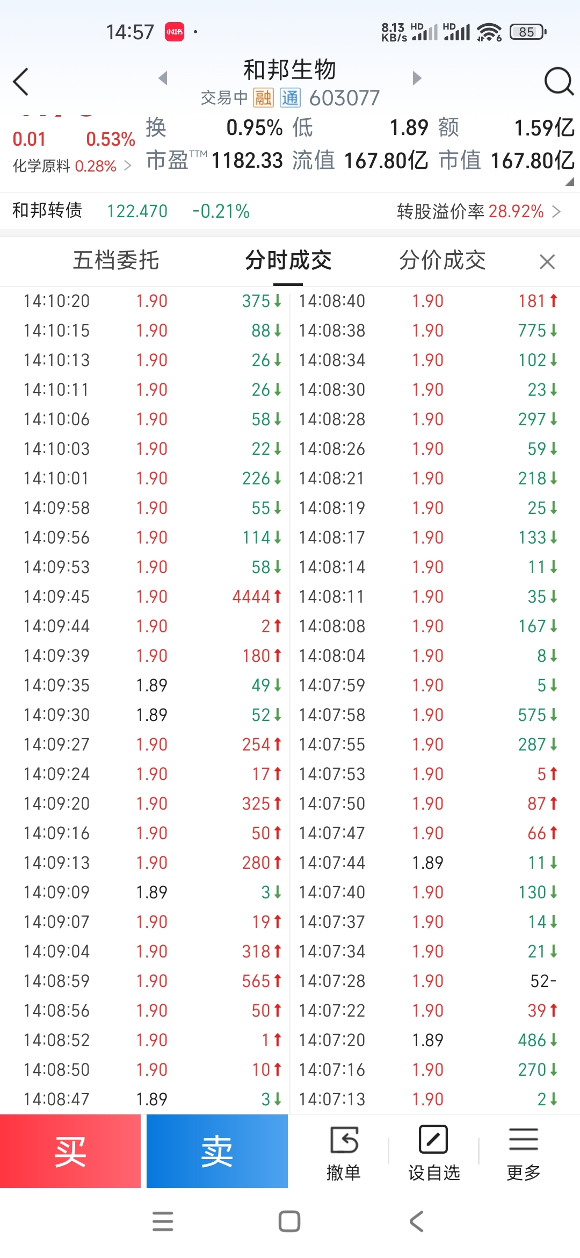
Task: Switch to 分价成交 tab
Action: click(443, 261)
